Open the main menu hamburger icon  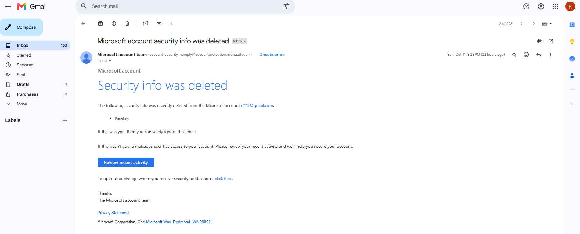click(8, 6)
